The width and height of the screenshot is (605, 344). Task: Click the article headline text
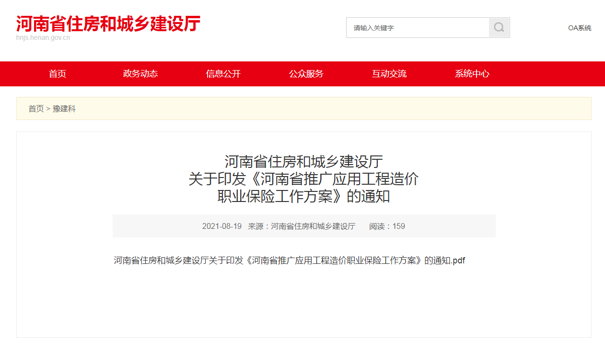point(303,179)
